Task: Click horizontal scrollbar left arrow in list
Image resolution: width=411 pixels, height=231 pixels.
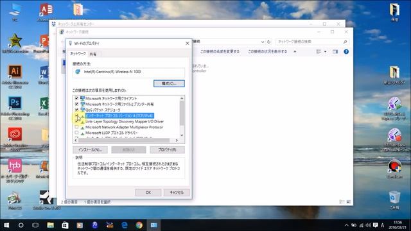Action: [x=76, y=141]
